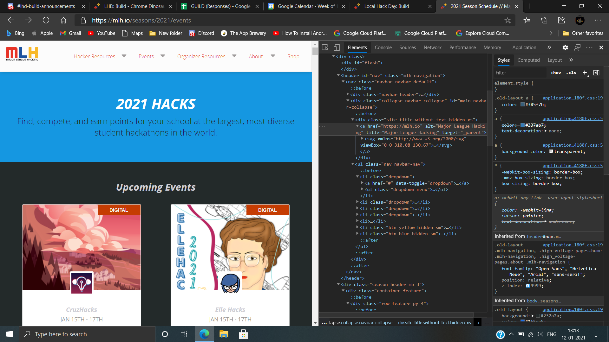609x342 pixels.
Task: Click the new style rule plus icon
Action: (x=585, y=73)
